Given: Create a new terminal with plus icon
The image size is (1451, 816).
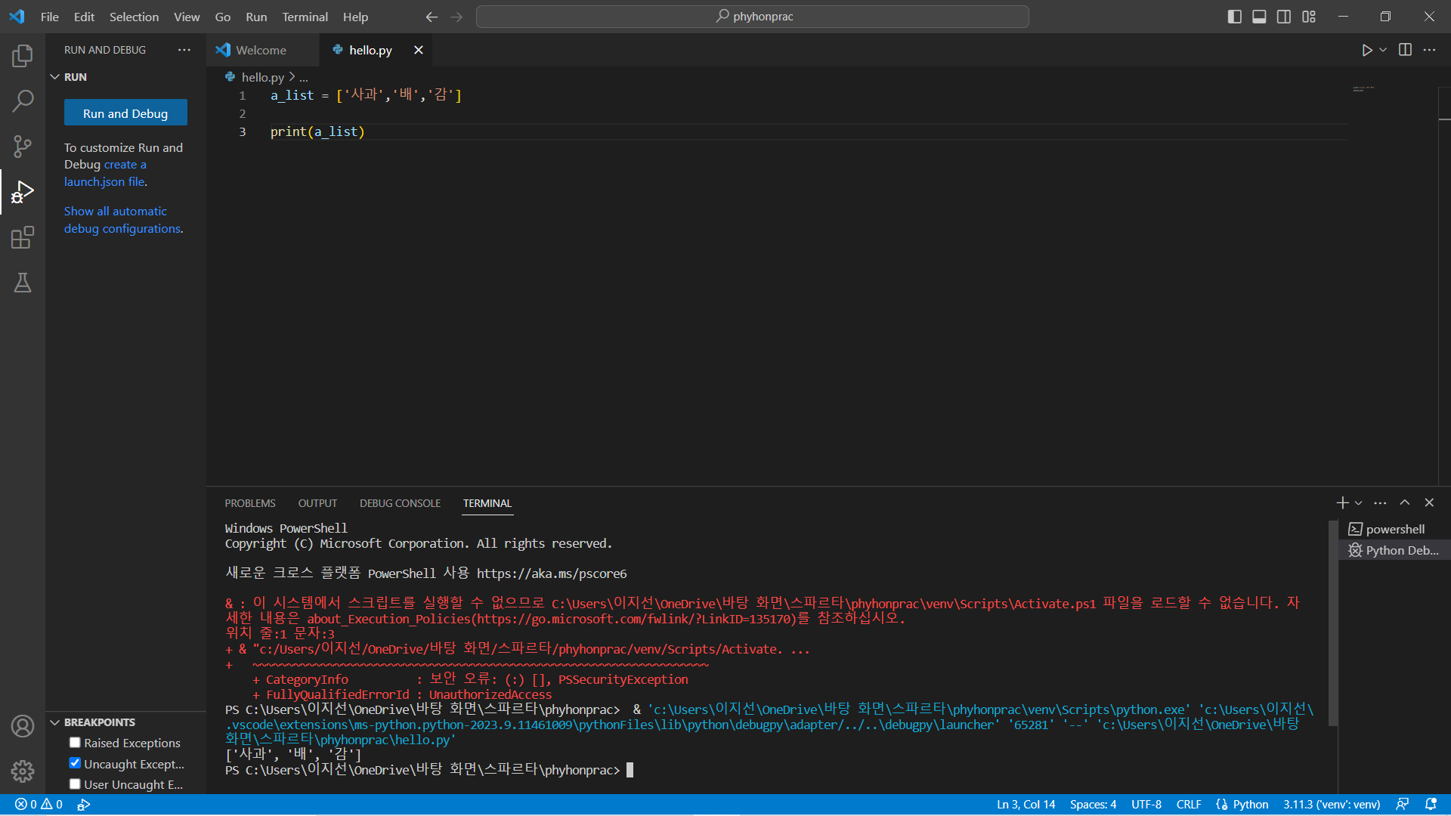Looking at the screenshot, I should point(1342,502).
